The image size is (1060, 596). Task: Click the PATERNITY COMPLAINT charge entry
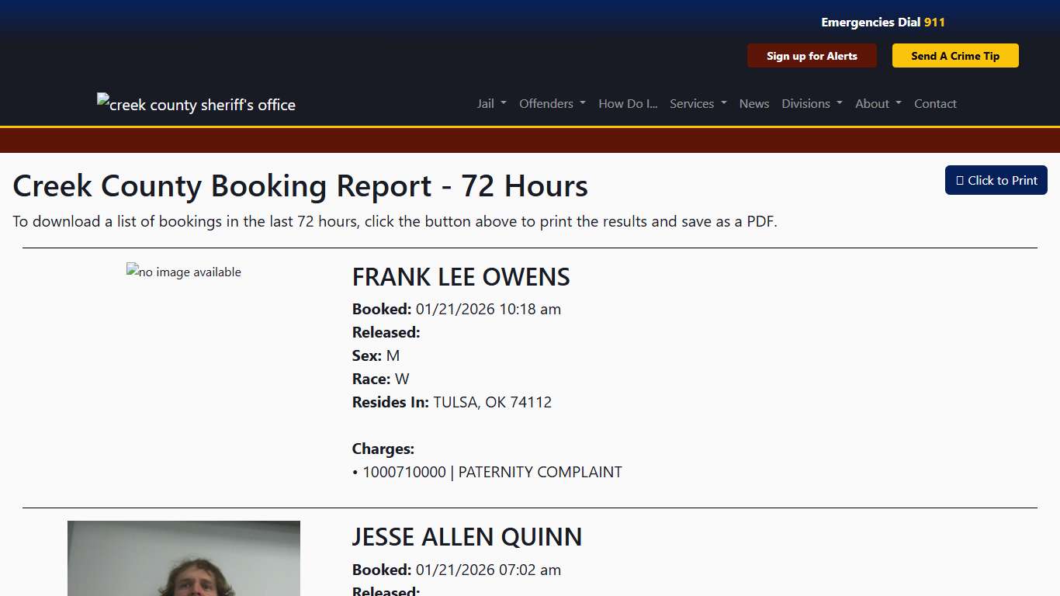click(487, 472)
